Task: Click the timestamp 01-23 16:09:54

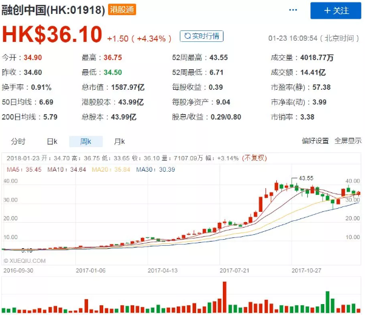Action: click(293, 38)
